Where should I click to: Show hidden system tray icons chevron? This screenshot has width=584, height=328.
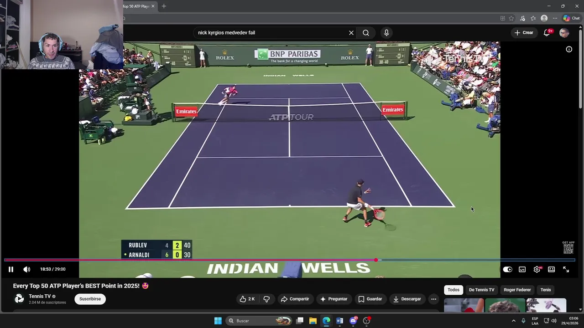point(513,321)
